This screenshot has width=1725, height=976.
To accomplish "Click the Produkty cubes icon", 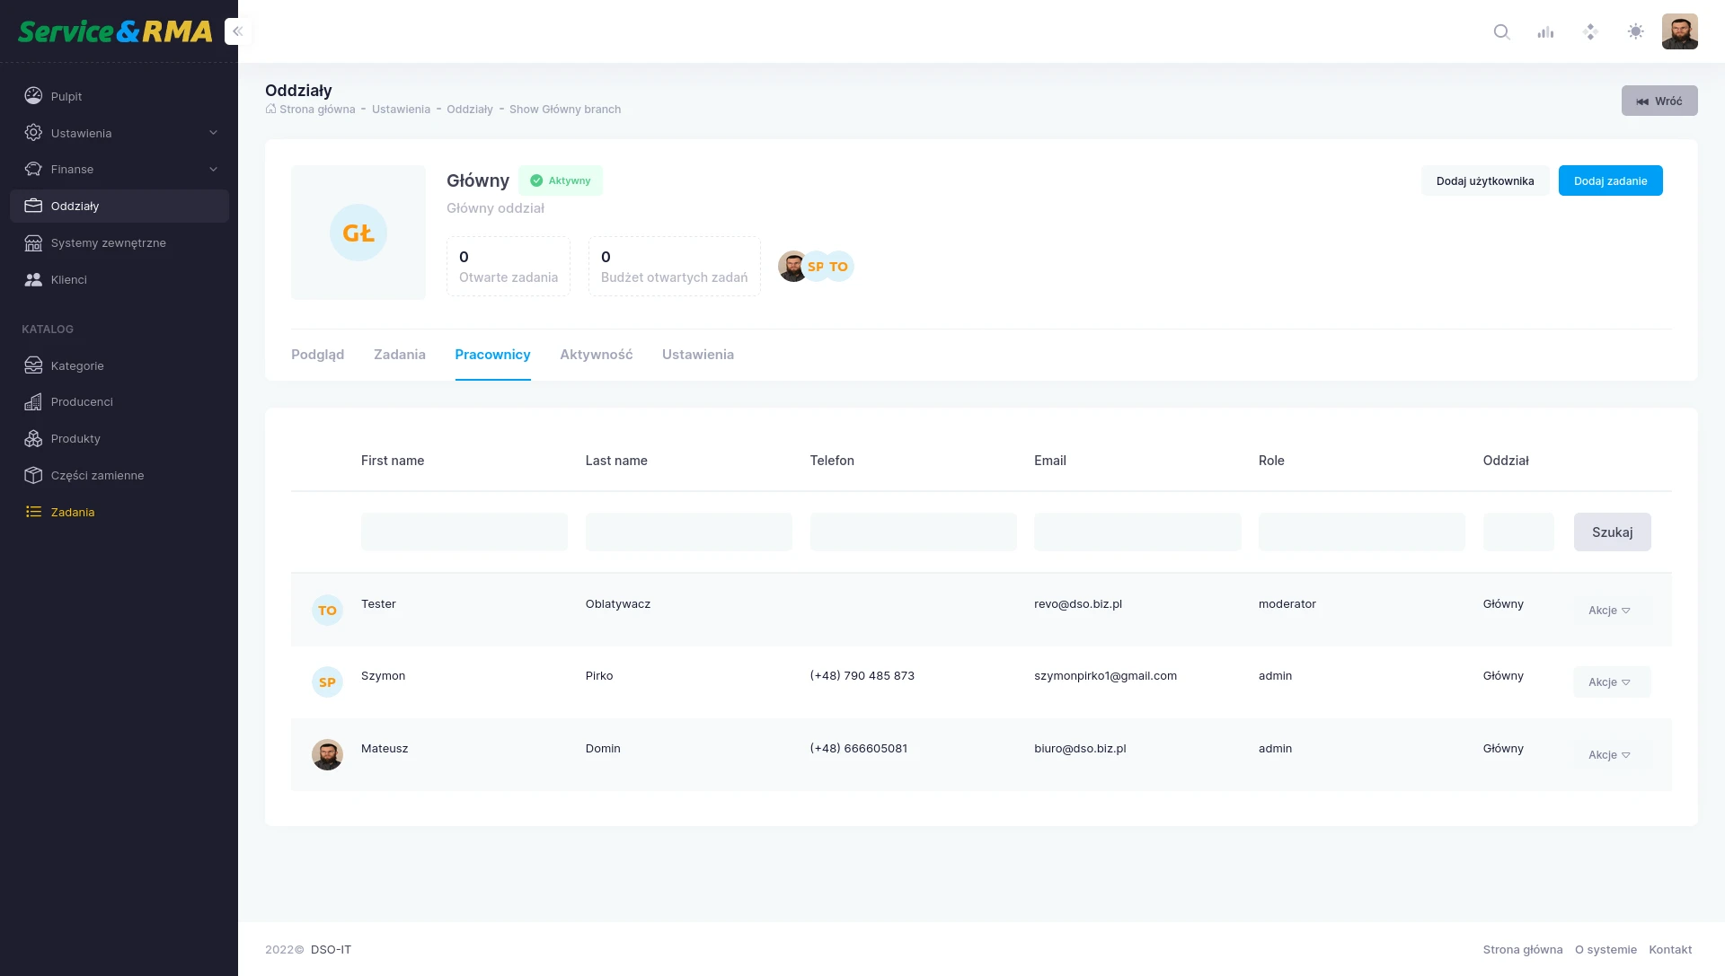I will [33, 439].
